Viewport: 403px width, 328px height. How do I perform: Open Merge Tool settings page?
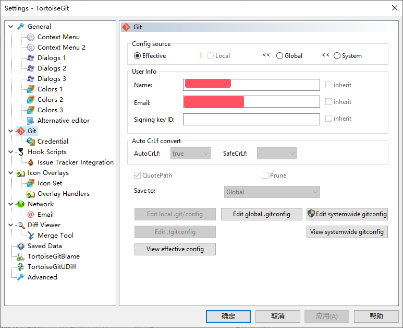[55, 236]
